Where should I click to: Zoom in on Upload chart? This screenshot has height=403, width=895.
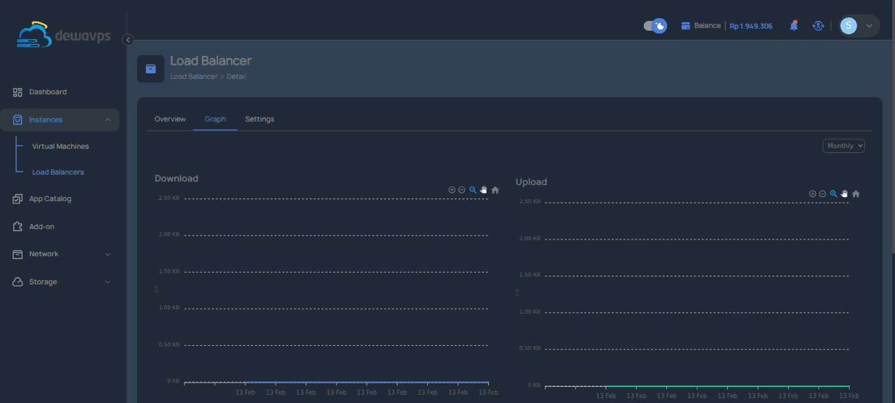[812, 193]
